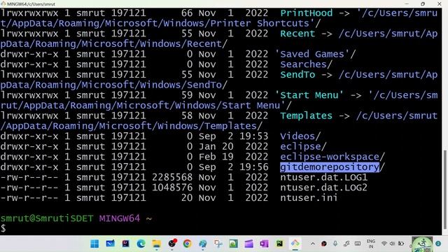
Task: Click the 1048576 file size value
Action: click(x=172, y=188)
